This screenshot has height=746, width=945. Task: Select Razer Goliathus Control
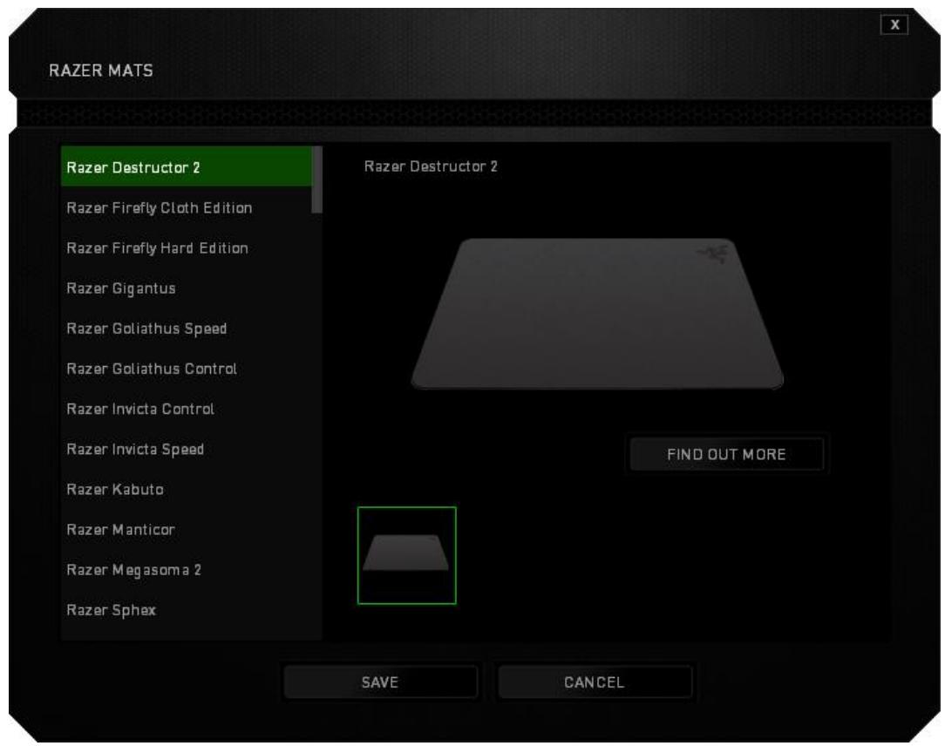187,369
